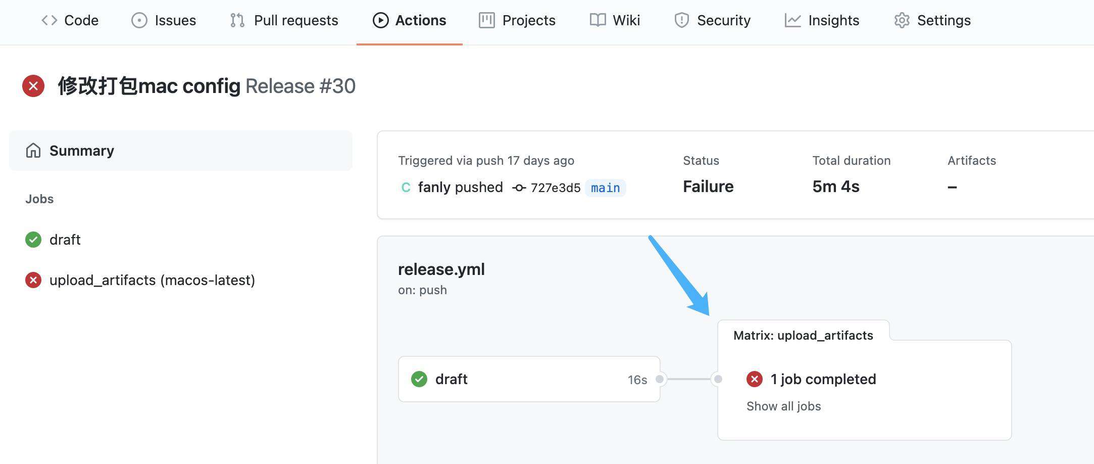Go to the Issues tab

tap(164, 20)
